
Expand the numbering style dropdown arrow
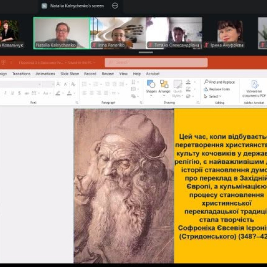pos(101,84)
